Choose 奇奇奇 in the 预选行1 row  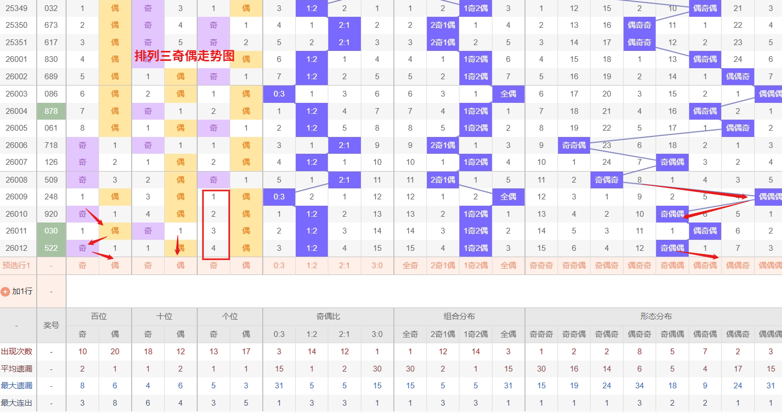coord(541,266)
